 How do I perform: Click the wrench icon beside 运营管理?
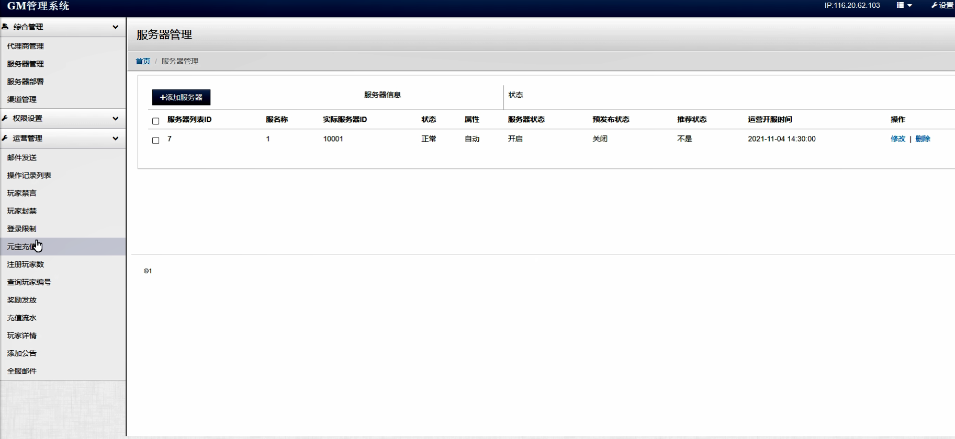(5, 138)
